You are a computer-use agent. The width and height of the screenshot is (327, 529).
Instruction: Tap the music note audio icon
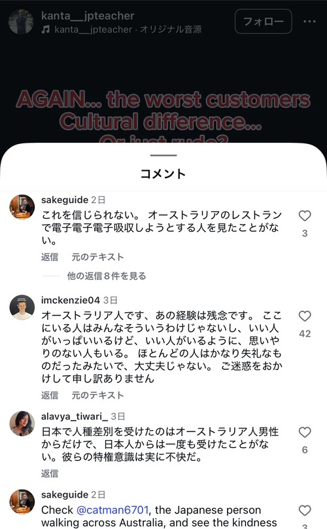point(46,29)
